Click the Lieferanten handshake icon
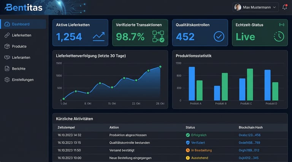Viewport: 292px width, 162px height. pos(7,58)
